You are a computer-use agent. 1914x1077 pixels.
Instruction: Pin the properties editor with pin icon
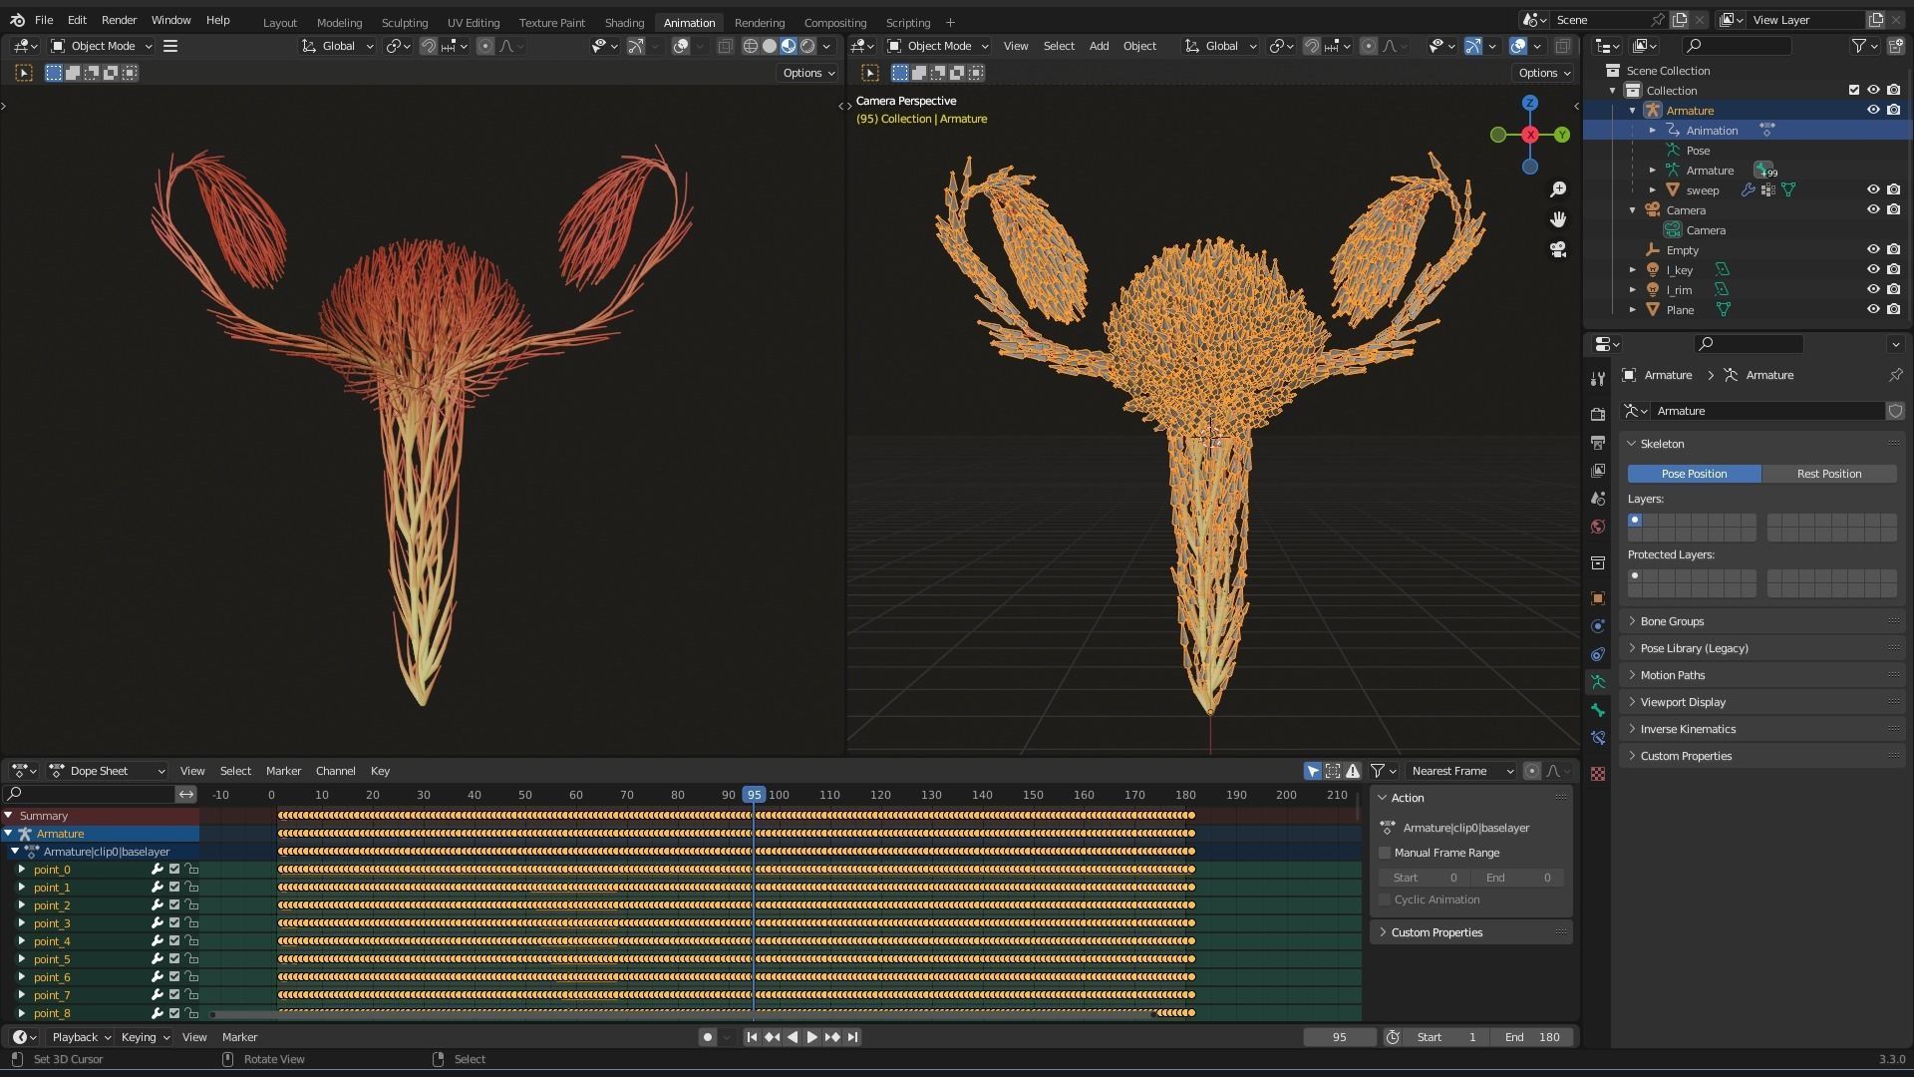pos(1895,375)
